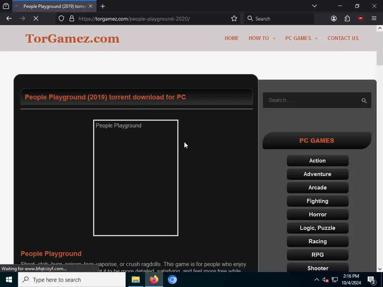Viewport: 383px width, 287px height.
Task: Click the taskbar Type here to search box
Action: click(72, 280)
